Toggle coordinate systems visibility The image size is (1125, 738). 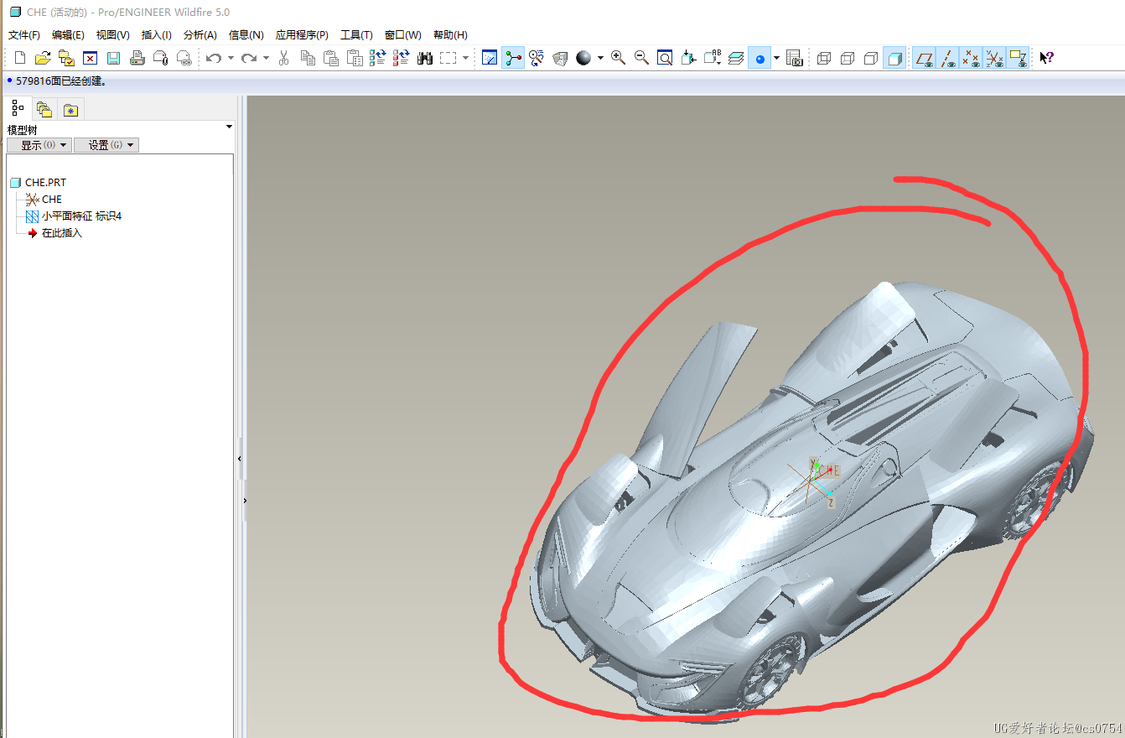pyautogui.click(x=994, y=58)
